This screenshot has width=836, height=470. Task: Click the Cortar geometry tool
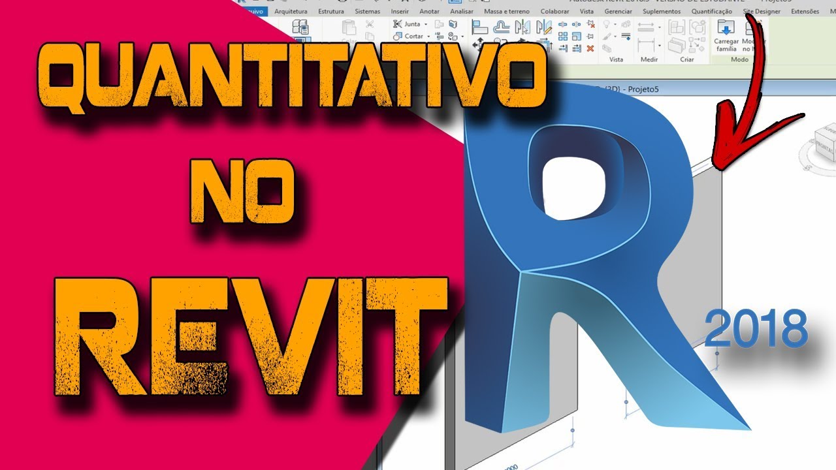(409, 36)
